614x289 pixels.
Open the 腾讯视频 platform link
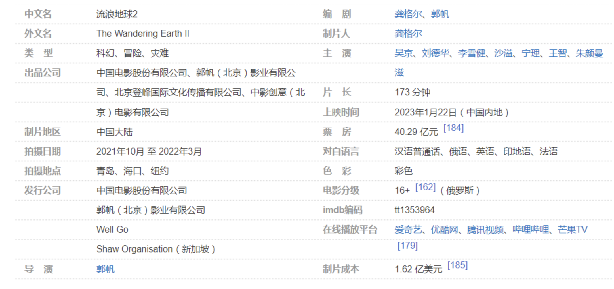(x=485, y=229)
